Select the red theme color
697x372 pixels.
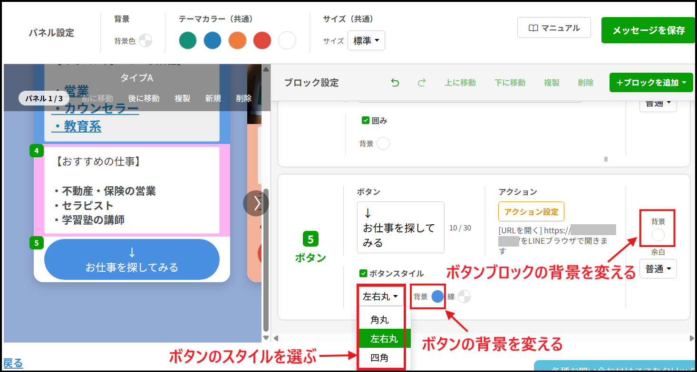tap(262, 41)
